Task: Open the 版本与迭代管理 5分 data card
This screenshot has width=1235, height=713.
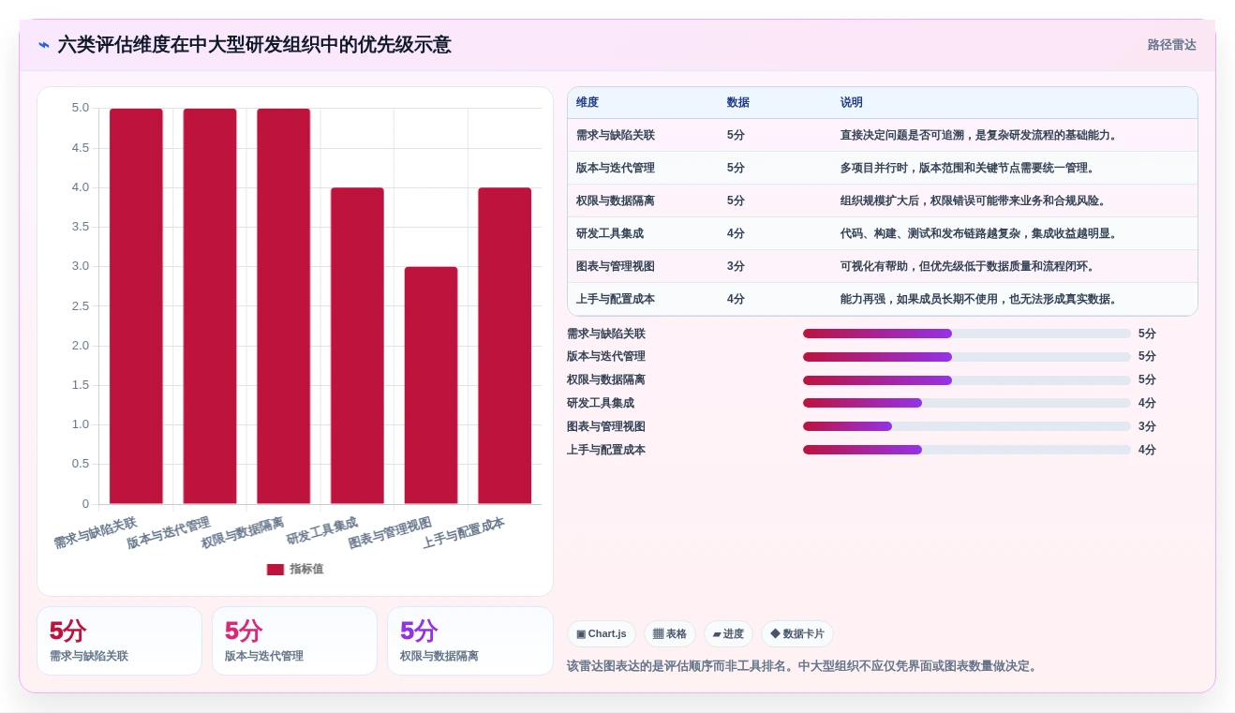Action: (294, 641)
